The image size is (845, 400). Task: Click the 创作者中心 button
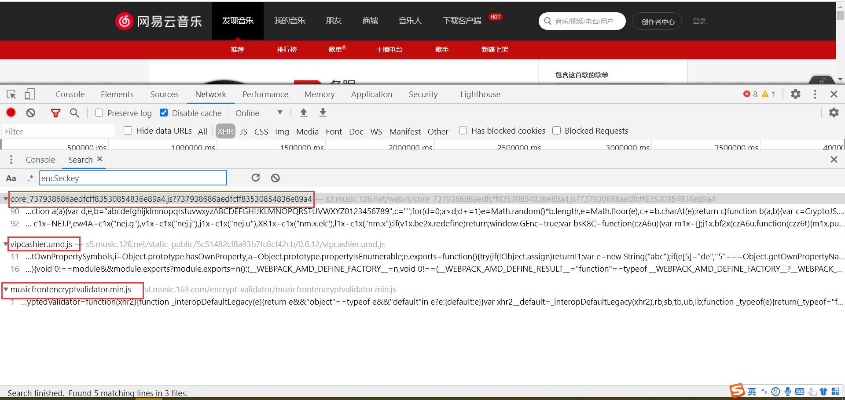(657, 21)
